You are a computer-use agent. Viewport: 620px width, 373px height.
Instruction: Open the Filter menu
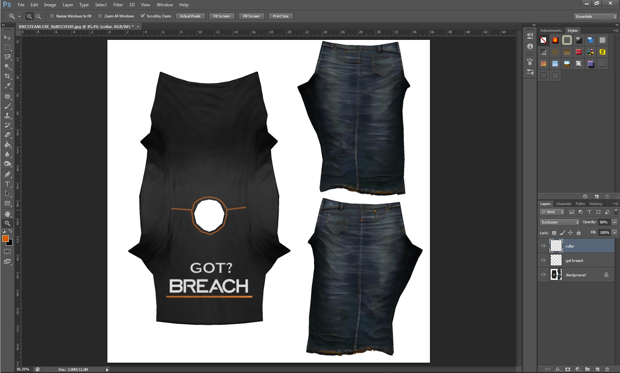(118, 5)
